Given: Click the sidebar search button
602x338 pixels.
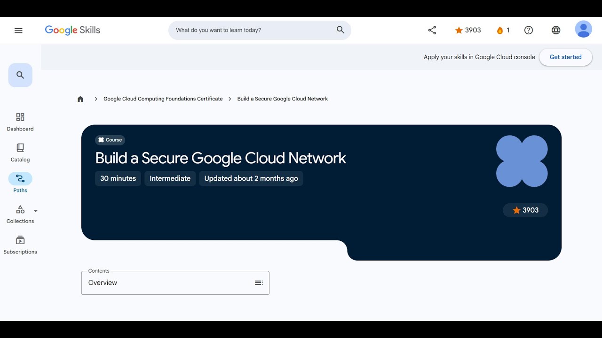Looking at the screenshot, I should (x=20, y=75).
